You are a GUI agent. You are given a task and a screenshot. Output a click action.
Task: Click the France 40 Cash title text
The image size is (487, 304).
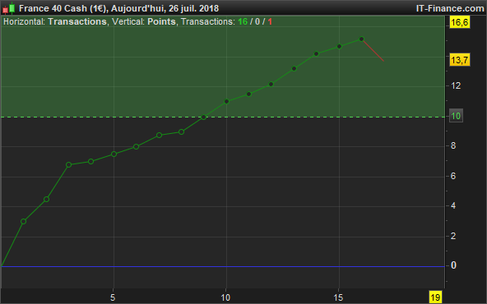click(x=63, y=8)
